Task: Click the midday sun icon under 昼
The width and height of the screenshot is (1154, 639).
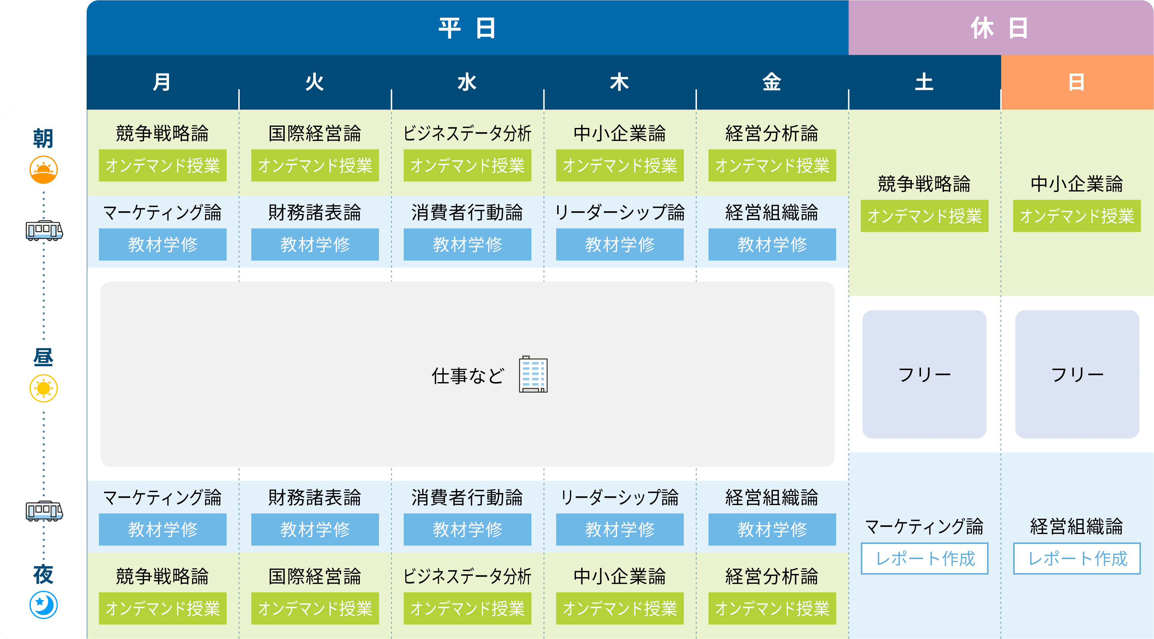Action: tap(43, 388)
